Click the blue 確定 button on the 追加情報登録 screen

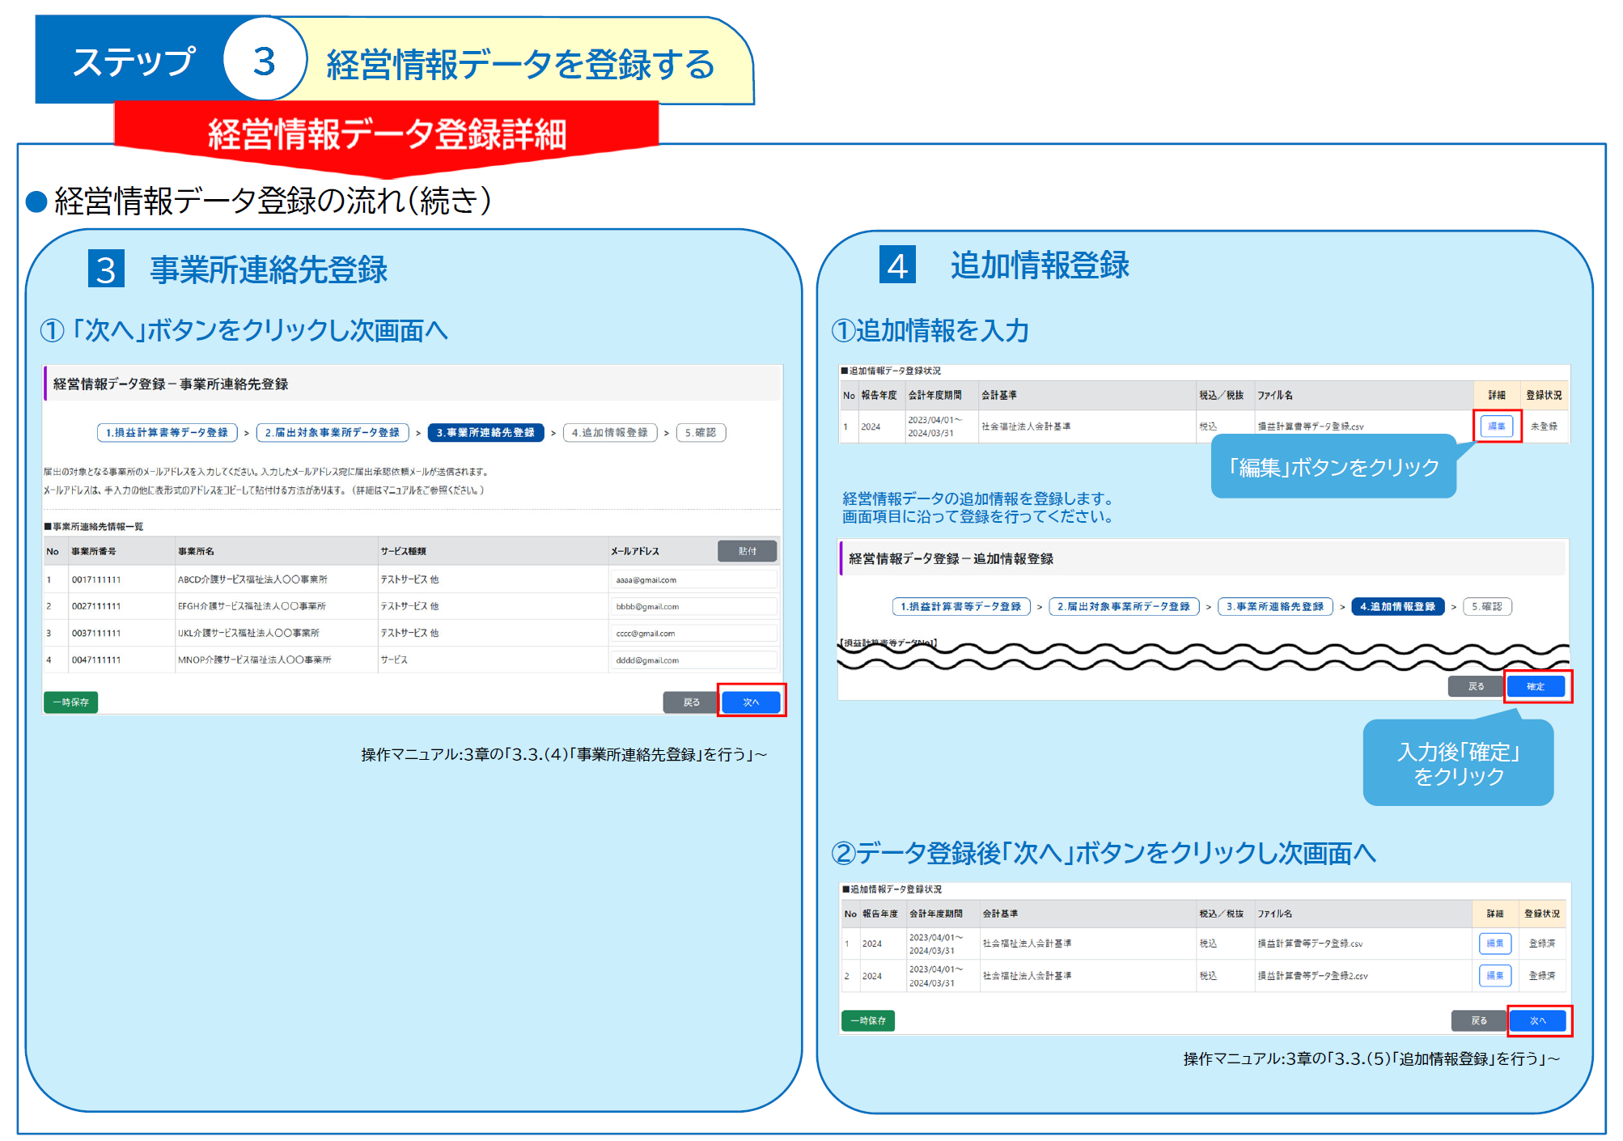point(1536,686)
